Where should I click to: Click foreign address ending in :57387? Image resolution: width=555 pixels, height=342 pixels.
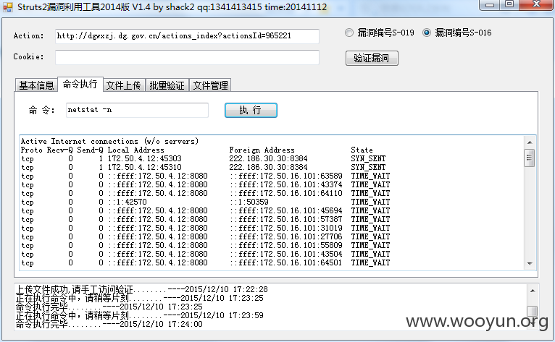(x=286, y=219)
